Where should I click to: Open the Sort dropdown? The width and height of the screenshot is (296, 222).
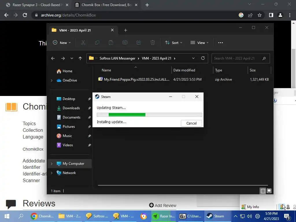pyautogui.click(x=173, y=43)
